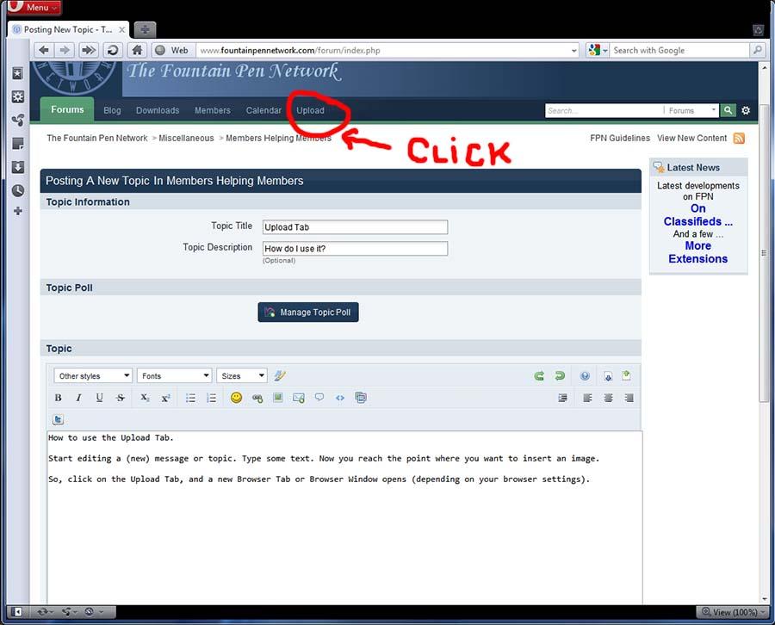The image size is (775, 625).
Task: Insert a bulleted list
Action: click(190, 398)
